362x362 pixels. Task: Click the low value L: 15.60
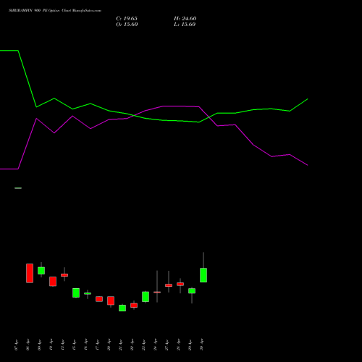point(185,25)
